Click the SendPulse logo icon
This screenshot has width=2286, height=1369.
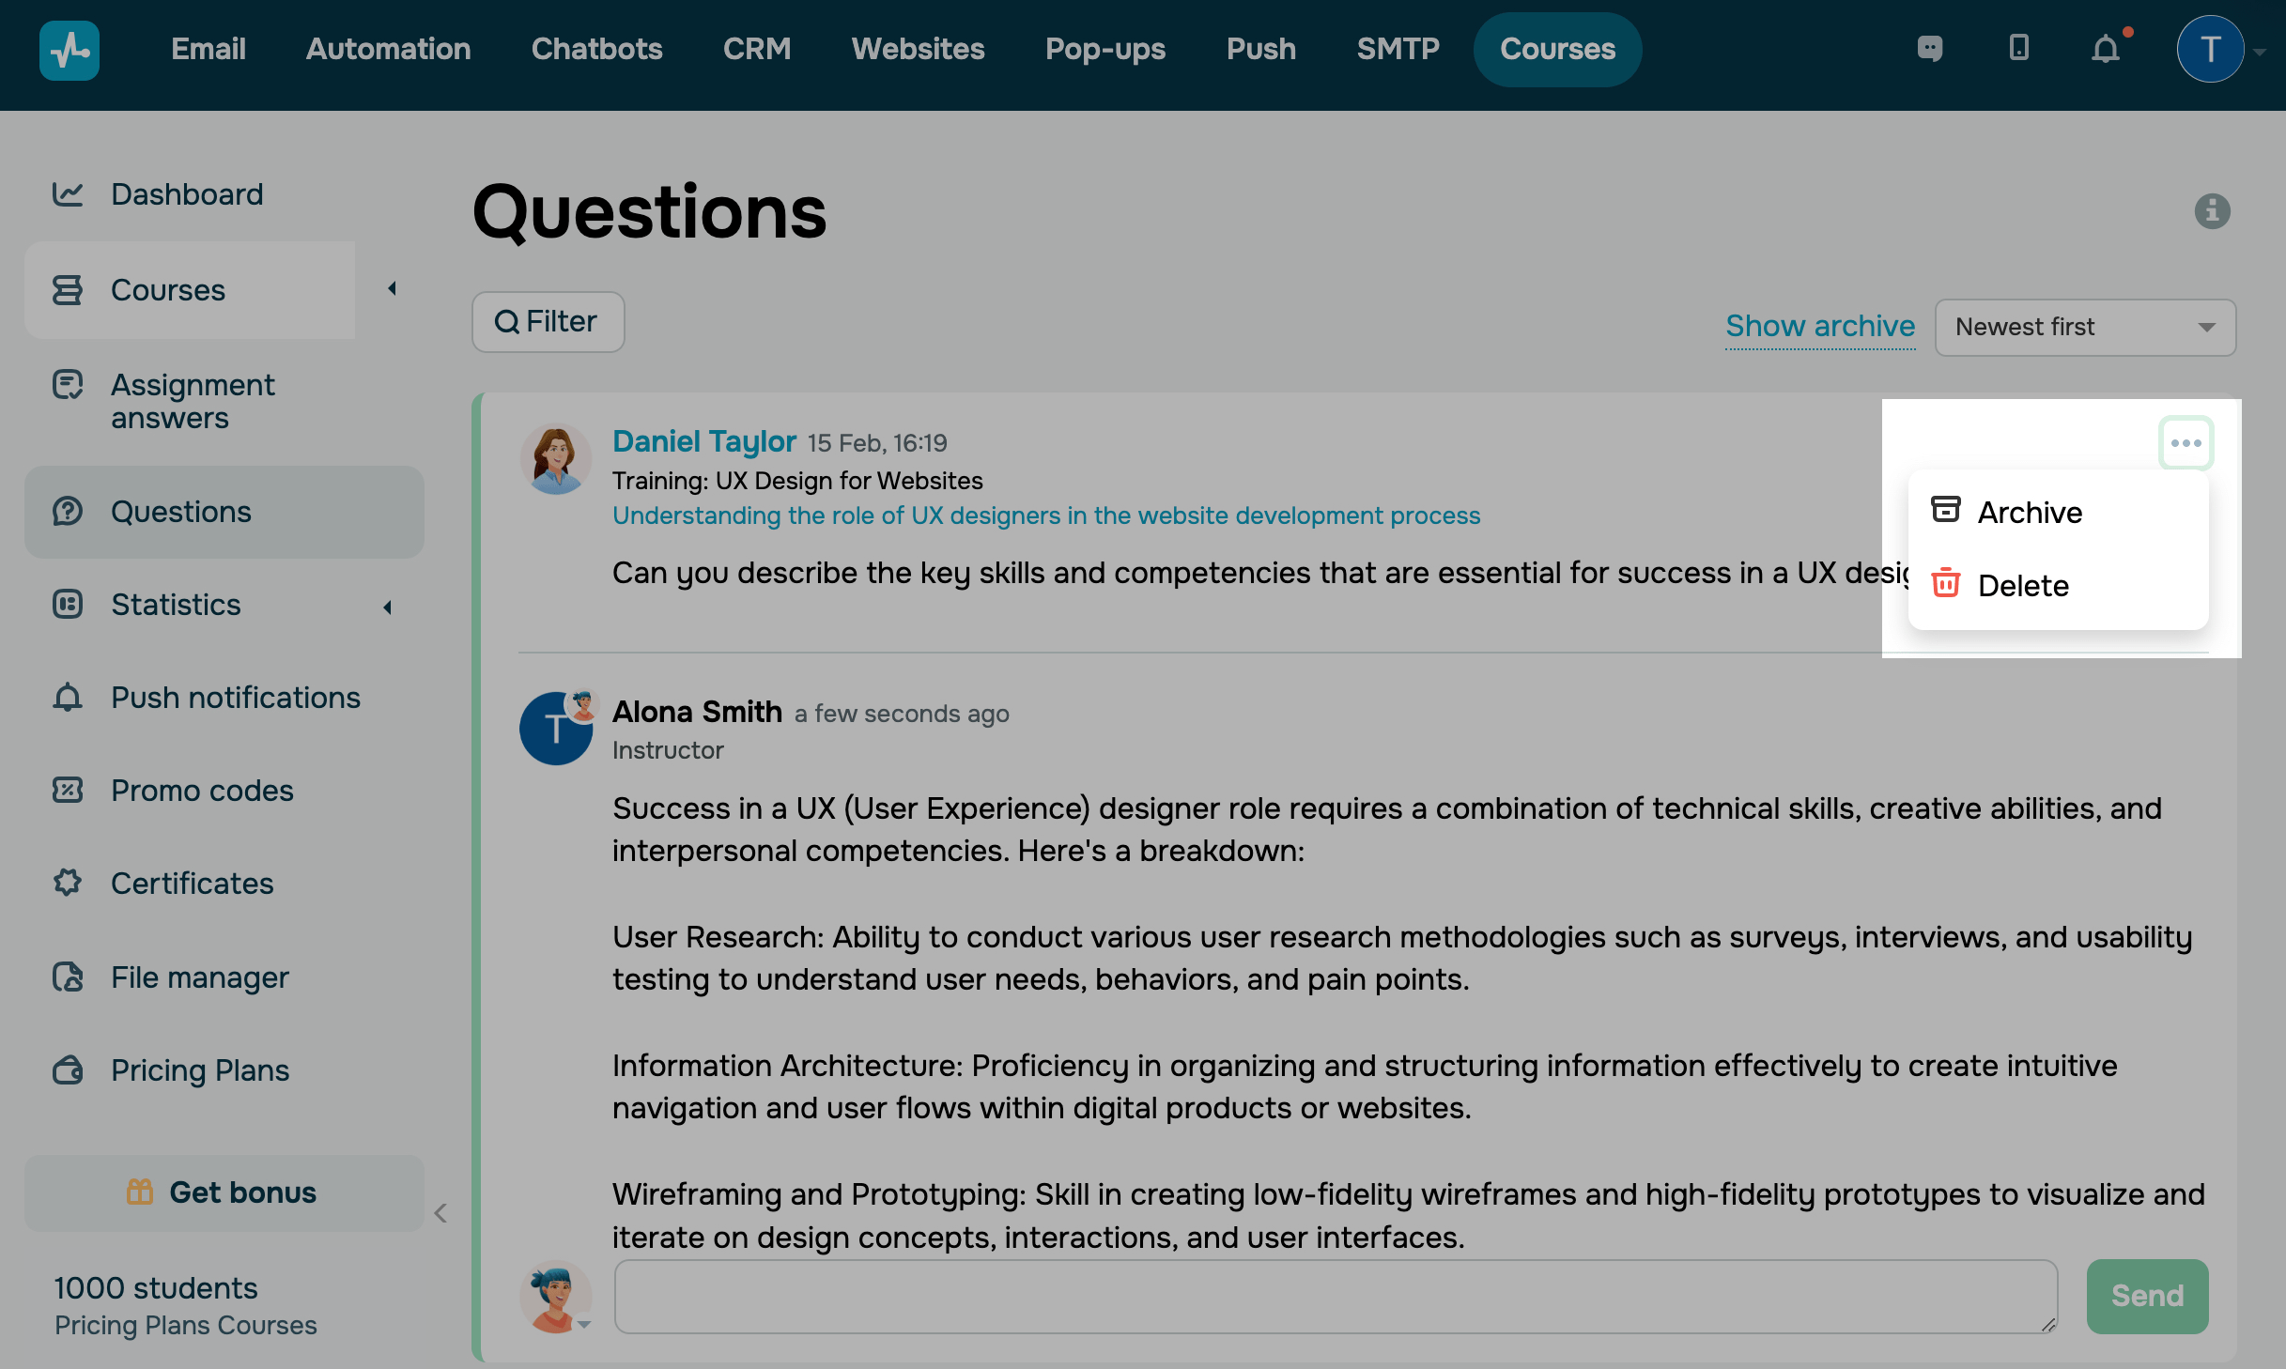[x=70, y=51]
